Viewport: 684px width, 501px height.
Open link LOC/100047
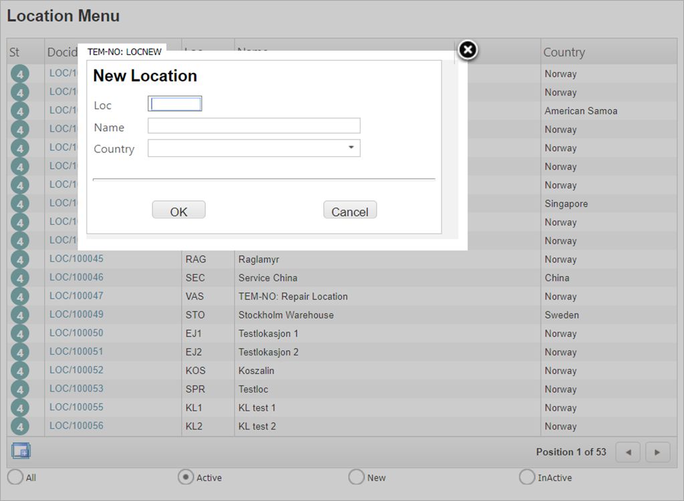tap(76, 296)
